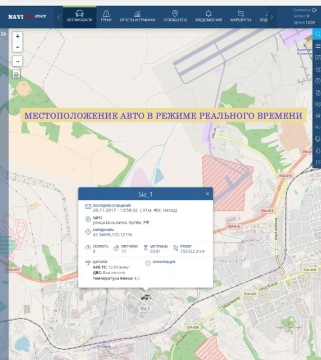Screen dimensions: 321x360
Task: Click the timestamp 26.11.2017 - 13:58:02
Action: pyautogui.click(x=115, y=210)
